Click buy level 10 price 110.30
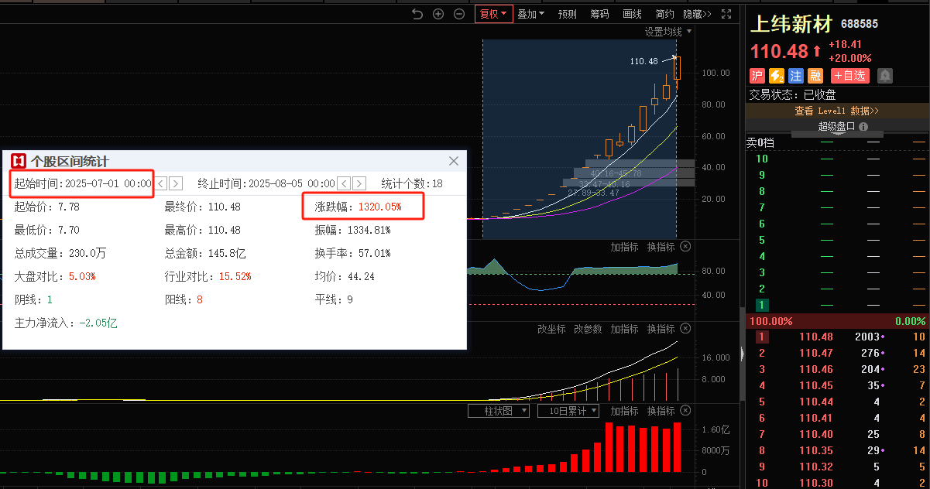Viewport: 930px width, 489px height. click(x=816, y=483)
